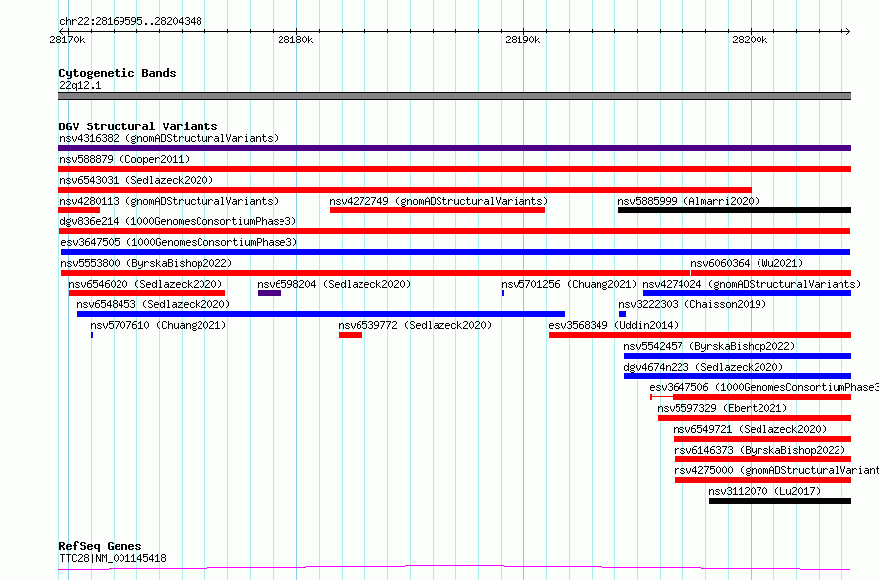
Task: Select the blue nsv5542457 variant bar
Action: [x=738, y=356]
